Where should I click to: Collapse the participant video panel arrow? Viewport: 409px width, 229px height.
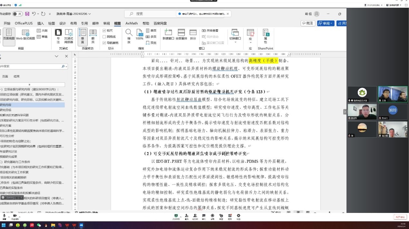pyautogui.click(x=345, y=112)
